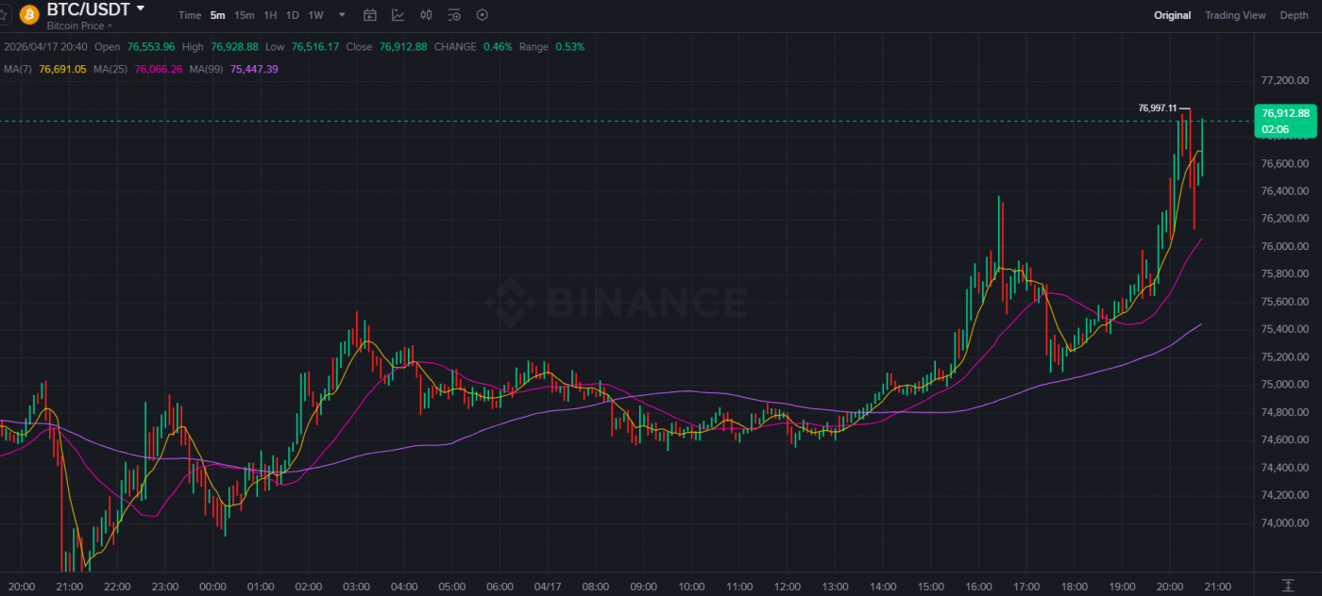This screenshot has height=596, width=1322.
Task: Open the chart display settings icon
Action: click(454, 15)
